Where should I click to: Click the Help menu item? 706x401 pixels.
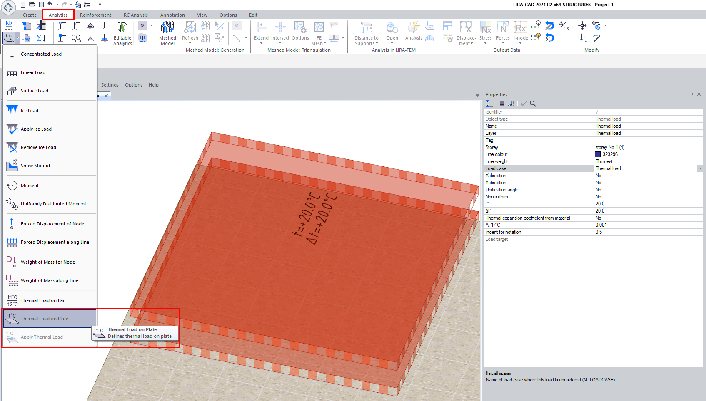click(x=153, y=85)
